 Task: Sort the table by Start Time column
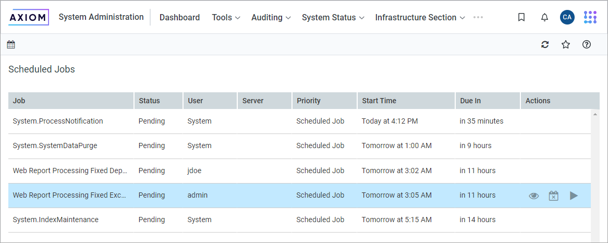point(379,101)
